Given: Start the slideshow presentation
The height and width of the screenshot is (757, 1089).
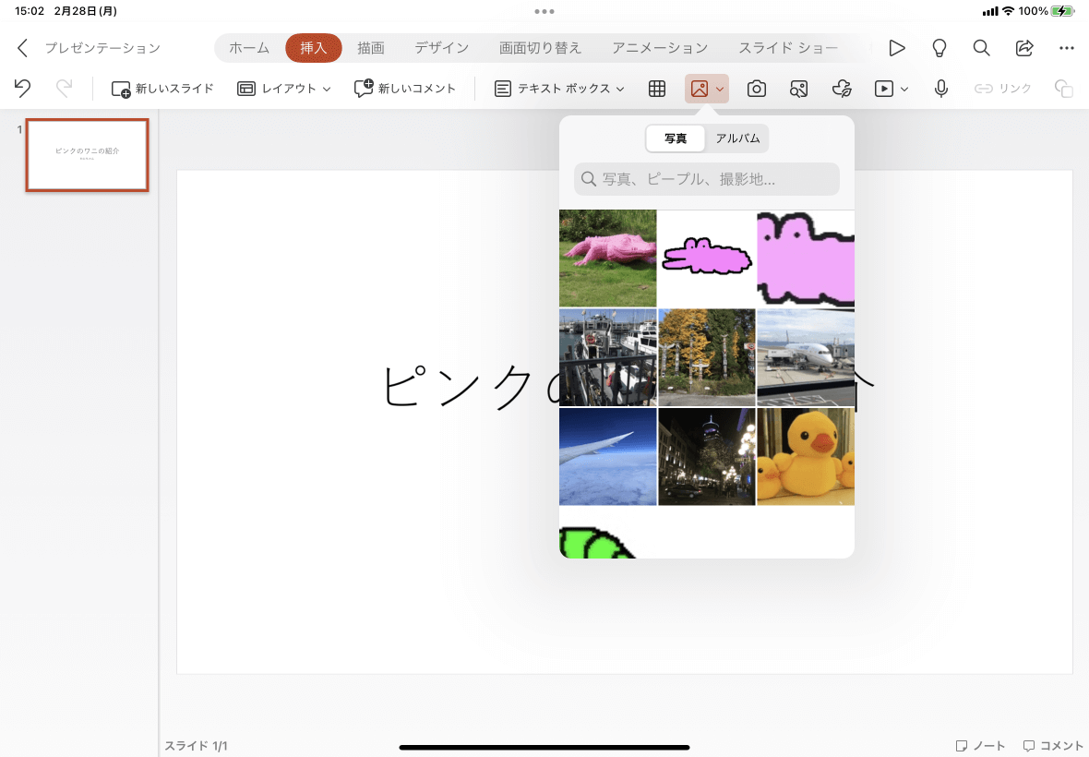Looking at the screenshot, I should click(896, 47).
